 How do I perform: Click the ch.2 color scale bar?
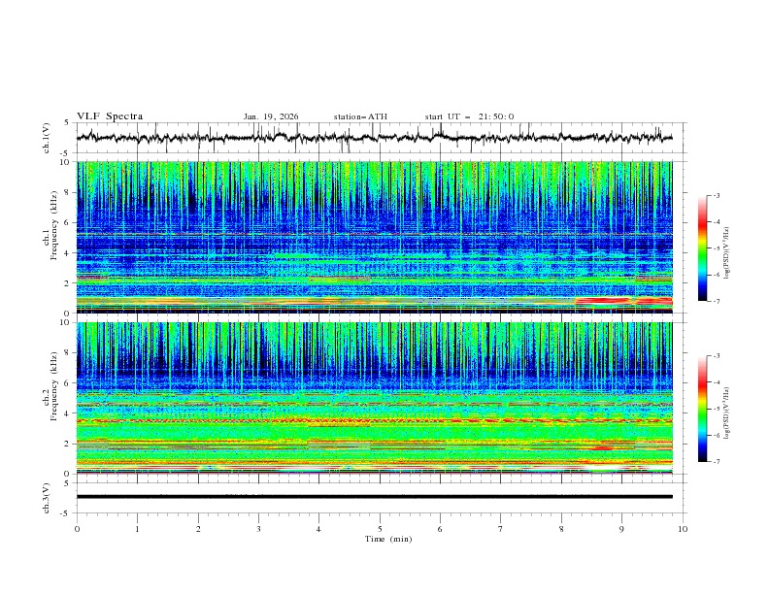tap(702, 409)
